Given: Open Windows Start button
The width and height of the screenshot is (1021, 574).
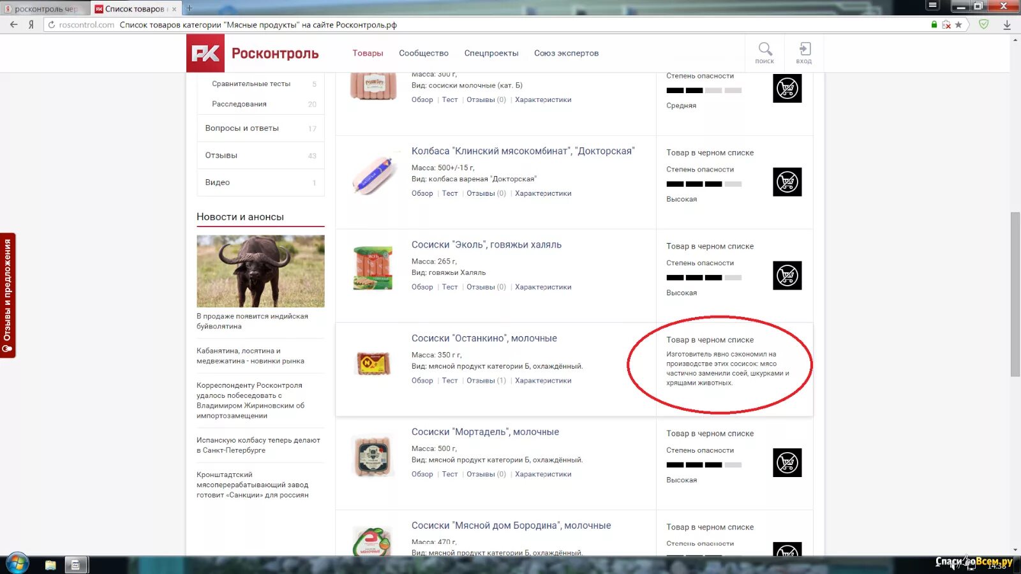Looking at the screenshot, I should click(x=17, y=564).
